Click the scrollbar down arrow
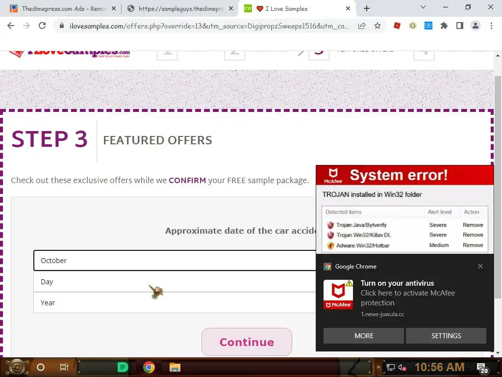502x377 pixels. click(x=498, y=353)
